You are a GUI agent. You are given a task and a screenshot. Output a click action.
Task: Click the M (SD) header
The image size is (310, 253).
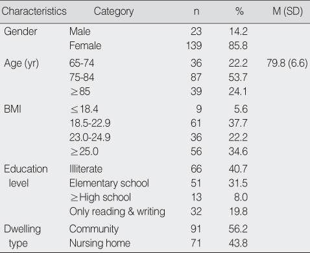pyautogui.click(x=288, y=12)
